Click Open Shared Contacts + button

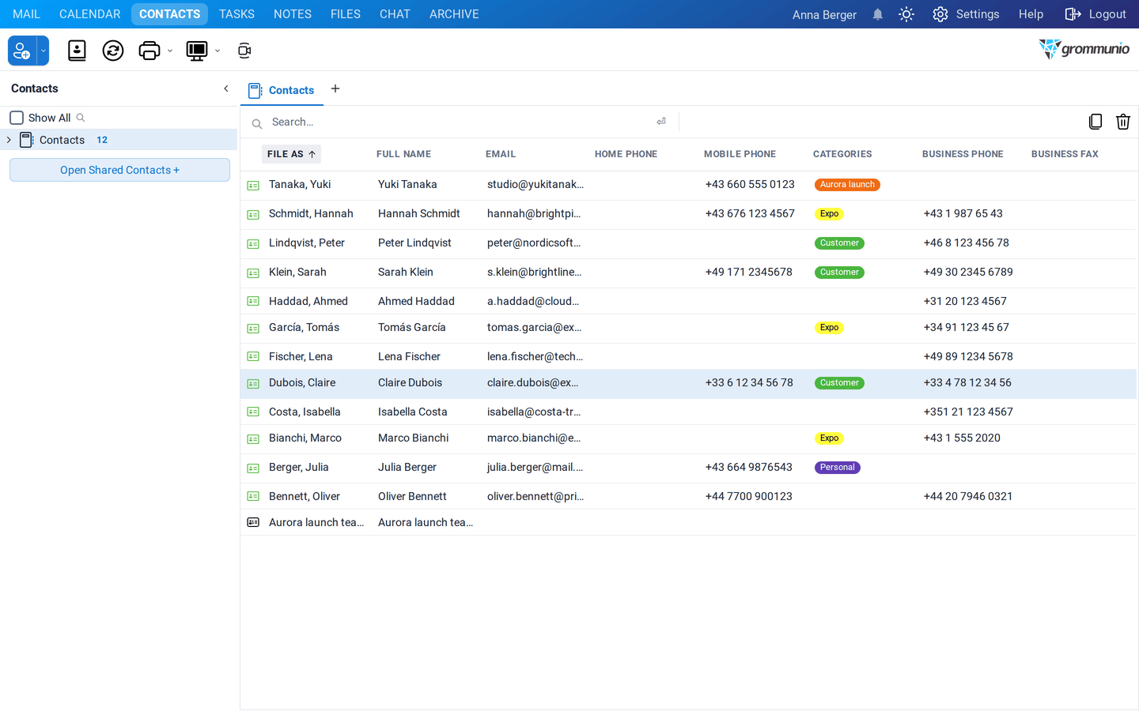click(x=119, y=170)
